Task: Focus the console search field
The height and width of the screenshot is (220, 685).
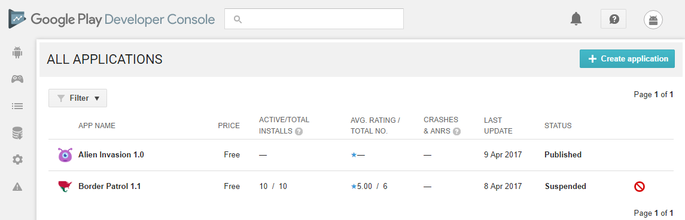Action: pyautogui.click(x=314, y=19)
